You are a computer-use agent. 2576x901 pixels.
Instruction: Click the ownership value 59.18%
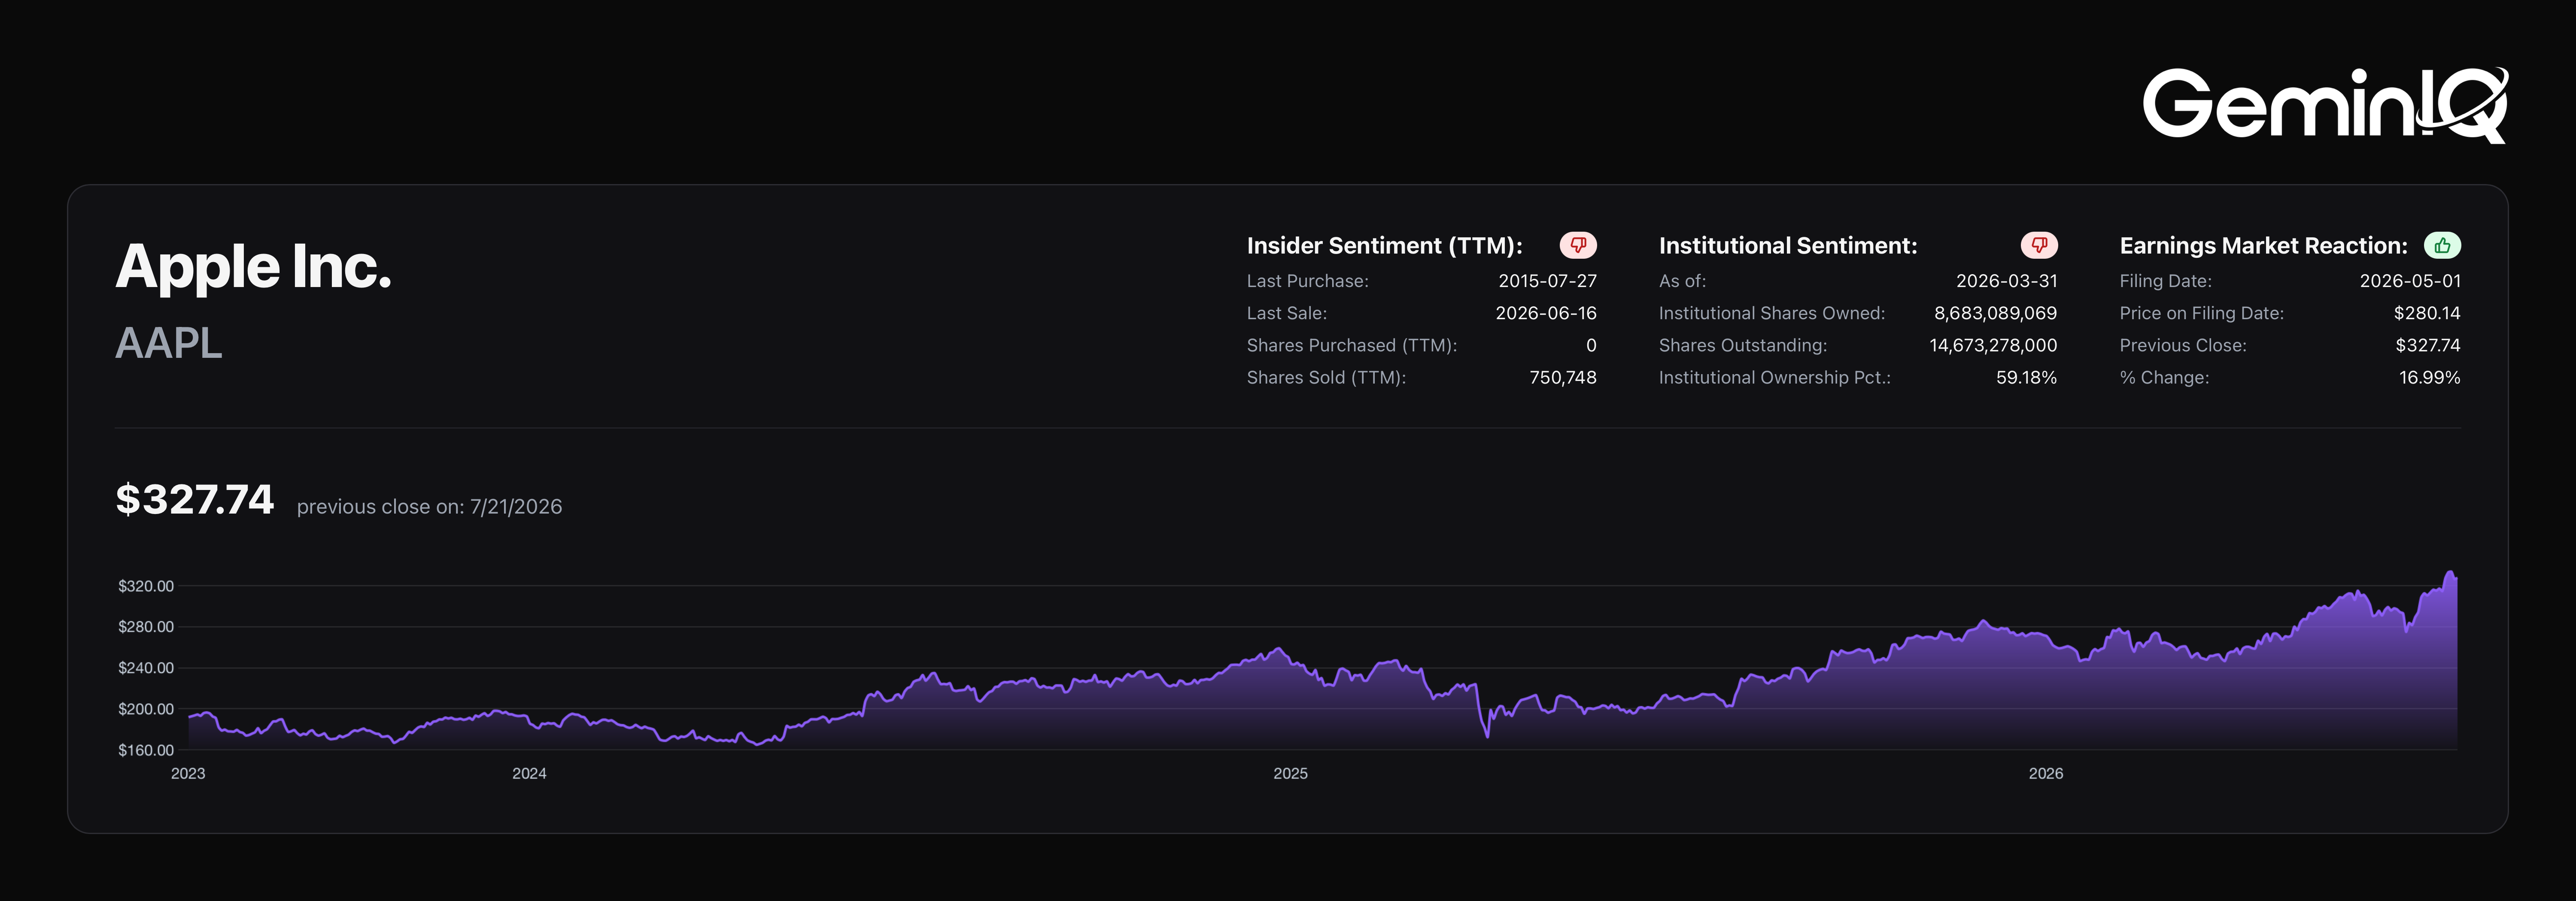point(2026,378)
